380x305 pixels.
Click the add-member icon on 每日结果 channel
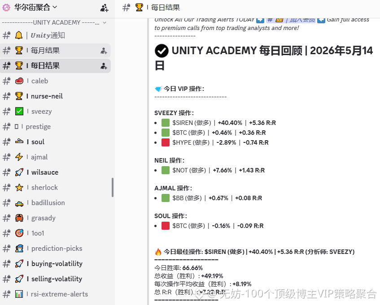coord(104,66)
